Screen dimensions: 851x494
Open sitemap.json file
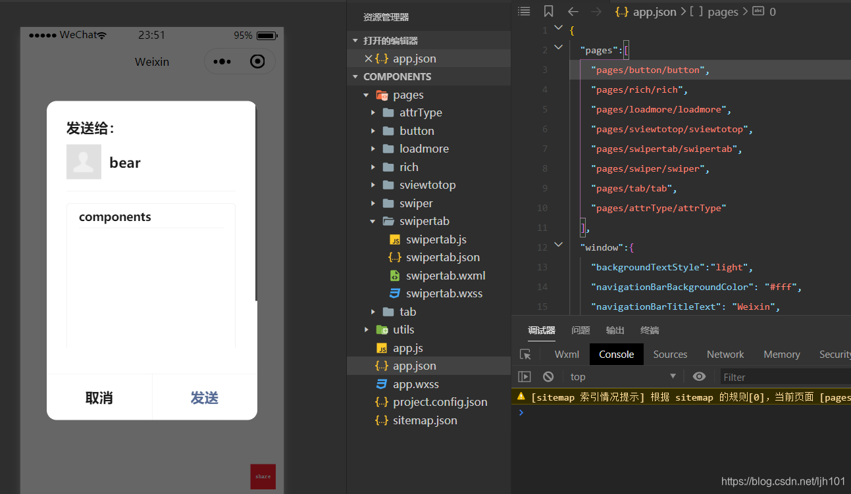click(425, 420)
